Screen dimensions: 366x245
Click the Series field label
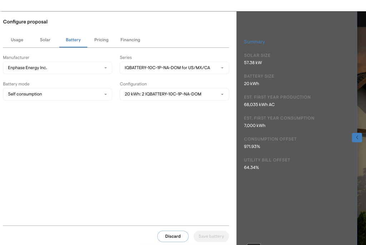point(125,57)
